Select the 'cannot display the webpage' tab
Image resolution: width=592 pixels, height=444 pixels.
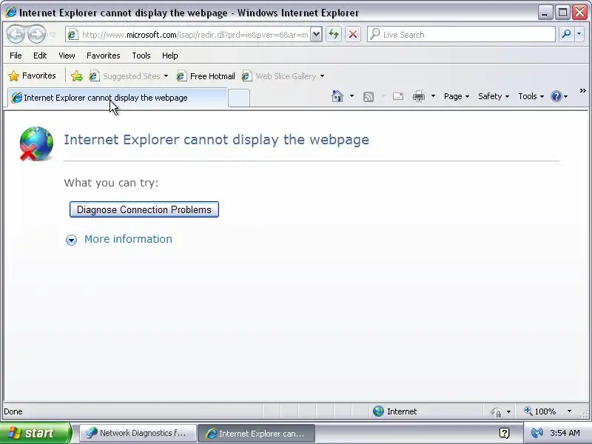click(118, 98)
